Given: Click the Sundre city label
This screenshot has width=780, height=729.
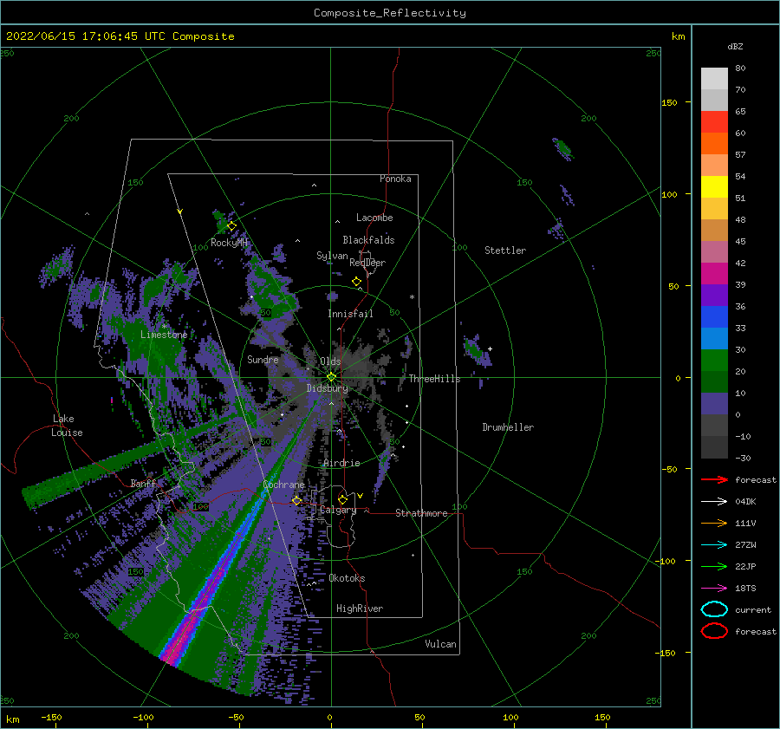Looking at the screenshot, I should point(263,359).
